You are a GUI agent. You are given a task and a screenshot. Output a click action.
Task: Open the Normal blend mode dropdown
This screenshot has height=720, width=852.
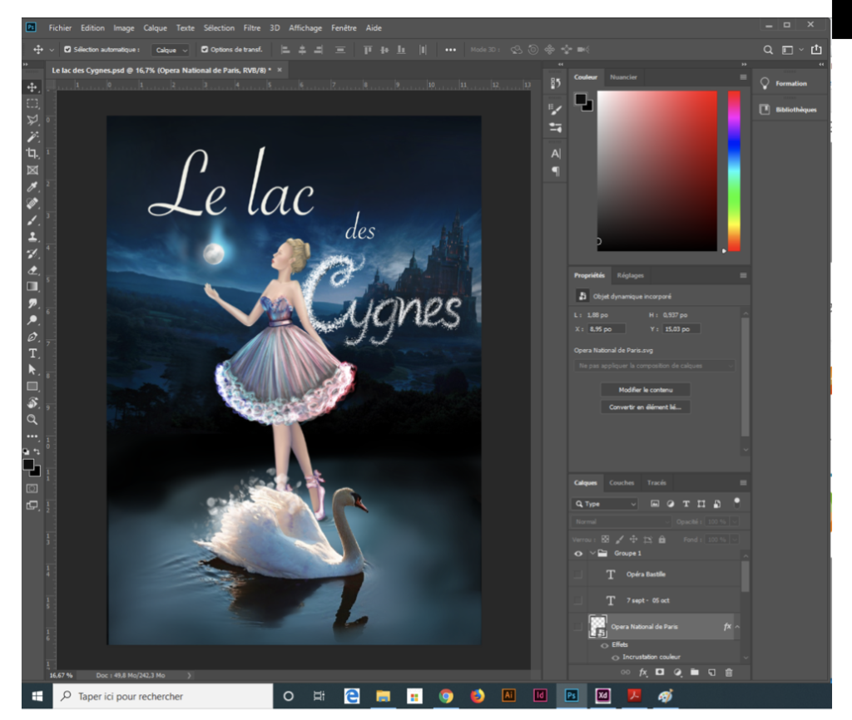[x=622, y=522]
